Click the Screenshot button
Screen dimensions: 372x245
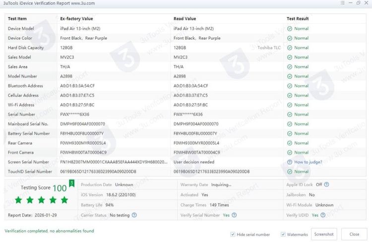[x=324, y=234]
